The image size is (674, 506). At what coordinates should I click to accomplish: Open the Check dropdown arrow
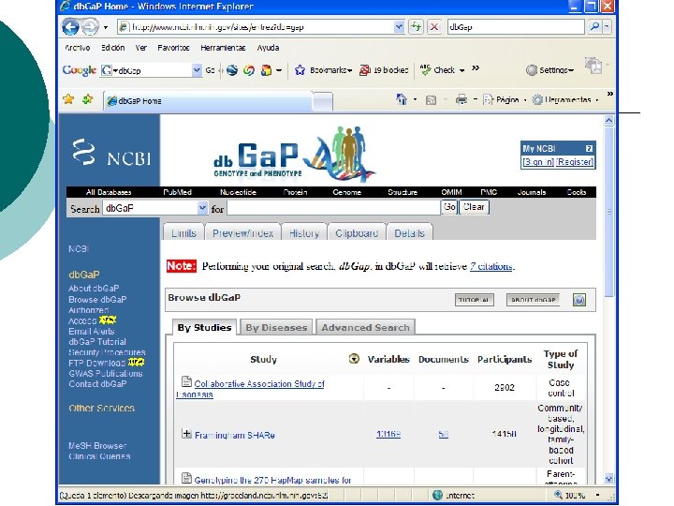pos(462,70)
